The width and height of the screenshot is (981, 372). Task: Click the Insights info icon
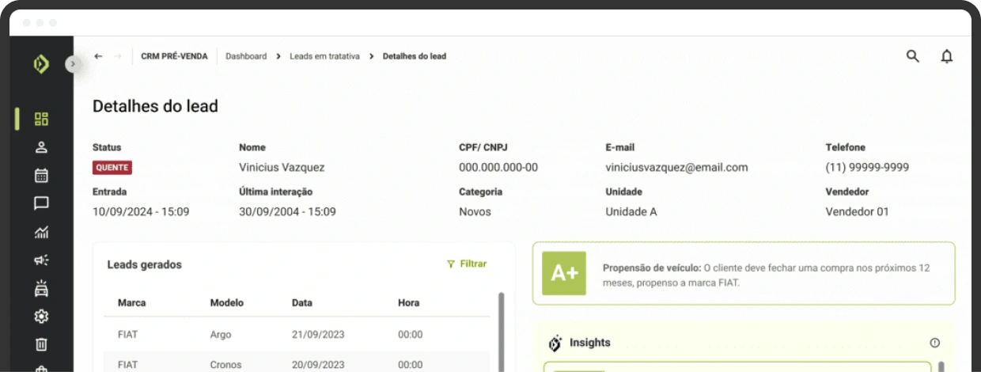(934, 343)
